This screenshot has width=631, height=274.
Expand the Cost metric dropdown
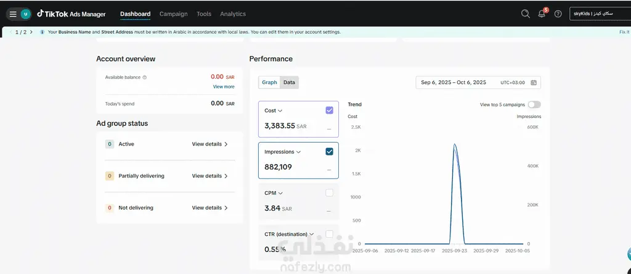[x=280, y=111]
